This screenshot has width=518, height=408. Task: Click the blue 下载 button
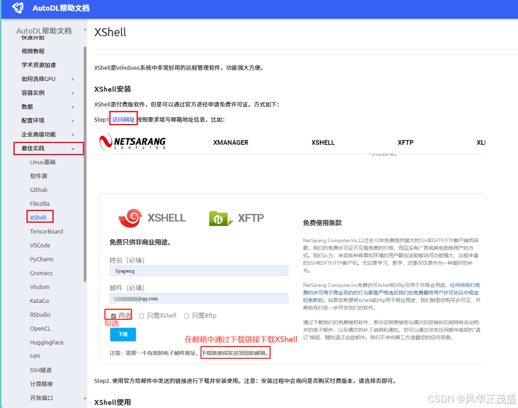tap(123, 334)
